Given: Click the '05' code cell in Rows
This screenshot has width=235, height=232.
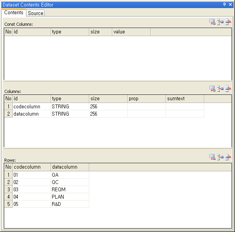Looking at the screenshot, I should (x=31, y=204).
